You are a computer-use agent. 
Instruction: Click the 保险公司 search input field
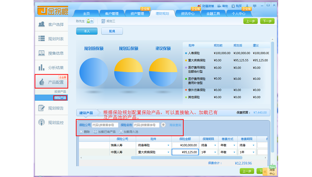[105, 125]
